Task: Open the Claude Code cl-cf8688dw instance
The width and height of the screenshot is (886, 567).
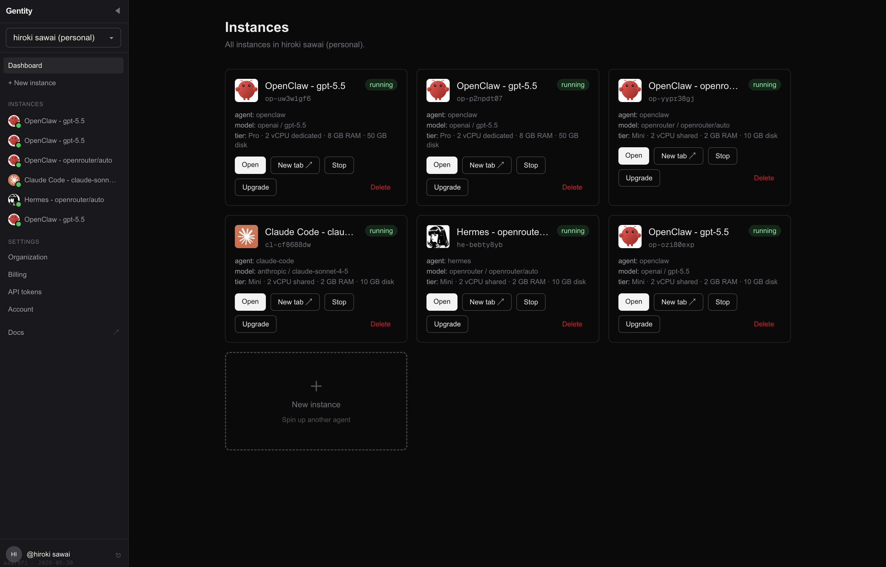Action: click(x=250, y=302)
